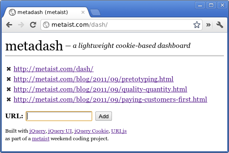
Task: Reload the metadash page
Action: [x=33, y=25]
